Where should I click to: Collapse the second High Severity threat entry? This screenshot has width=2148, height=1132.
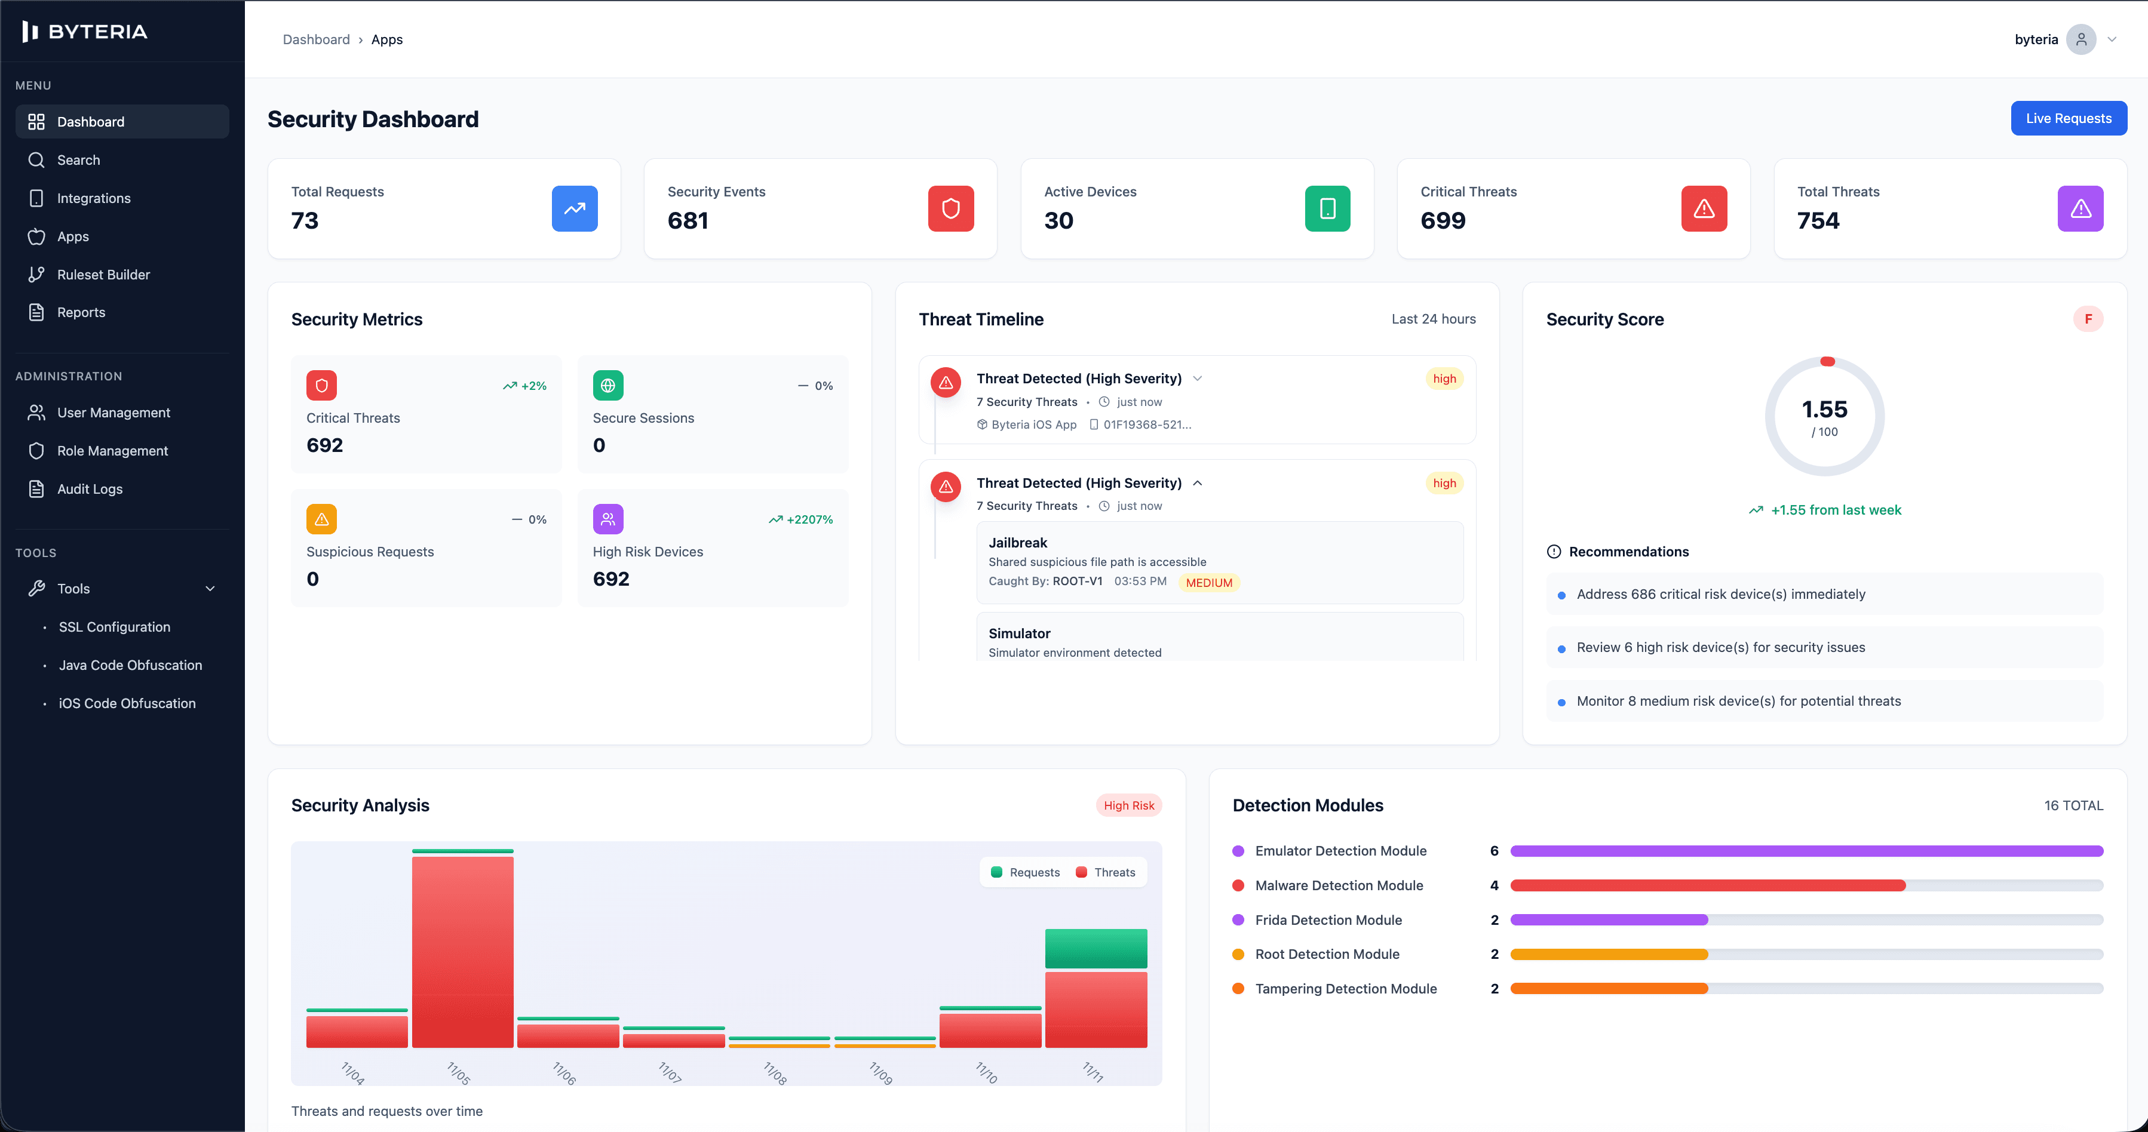click(x=1198, y=482)
